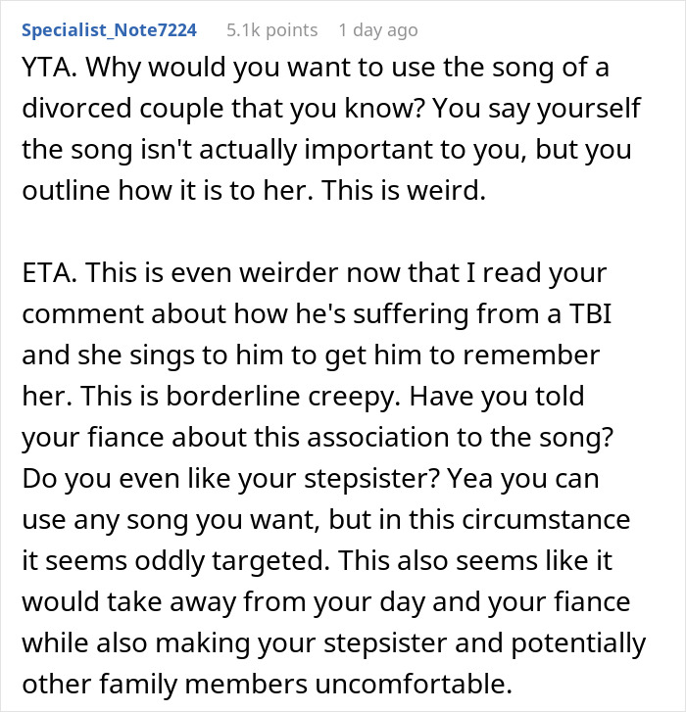
Task: Click 'association to the song?' text
Action: pyautogui.click(x=470, y=442)
